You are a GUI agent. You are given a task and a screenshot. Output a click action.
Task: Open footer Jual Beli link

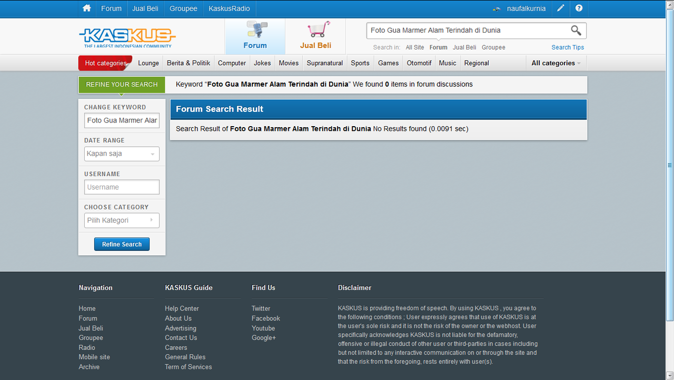[x=91, y=328]
